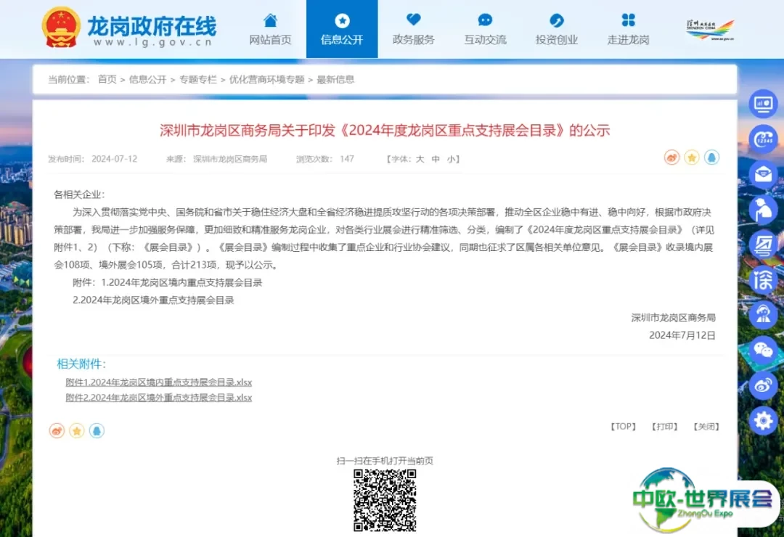The height and width of the screenshot is (537, 784).
Task: Download attachment 附件1 境内重点支持展会目录
Action: 158,382
